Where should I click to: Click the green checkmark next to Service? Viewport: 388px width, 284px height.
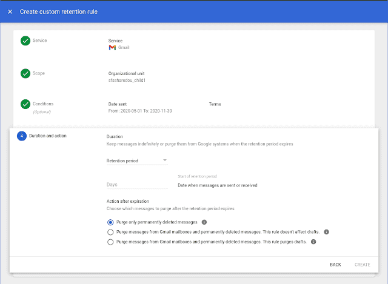coord(25,41)
